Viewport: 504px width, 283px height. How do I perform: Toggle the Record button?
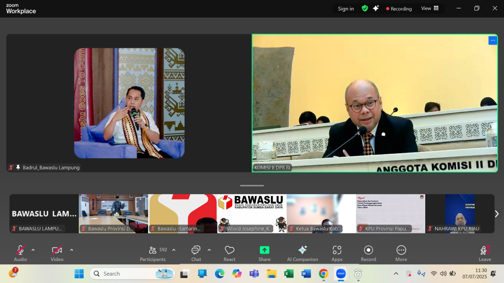point(368,253)
